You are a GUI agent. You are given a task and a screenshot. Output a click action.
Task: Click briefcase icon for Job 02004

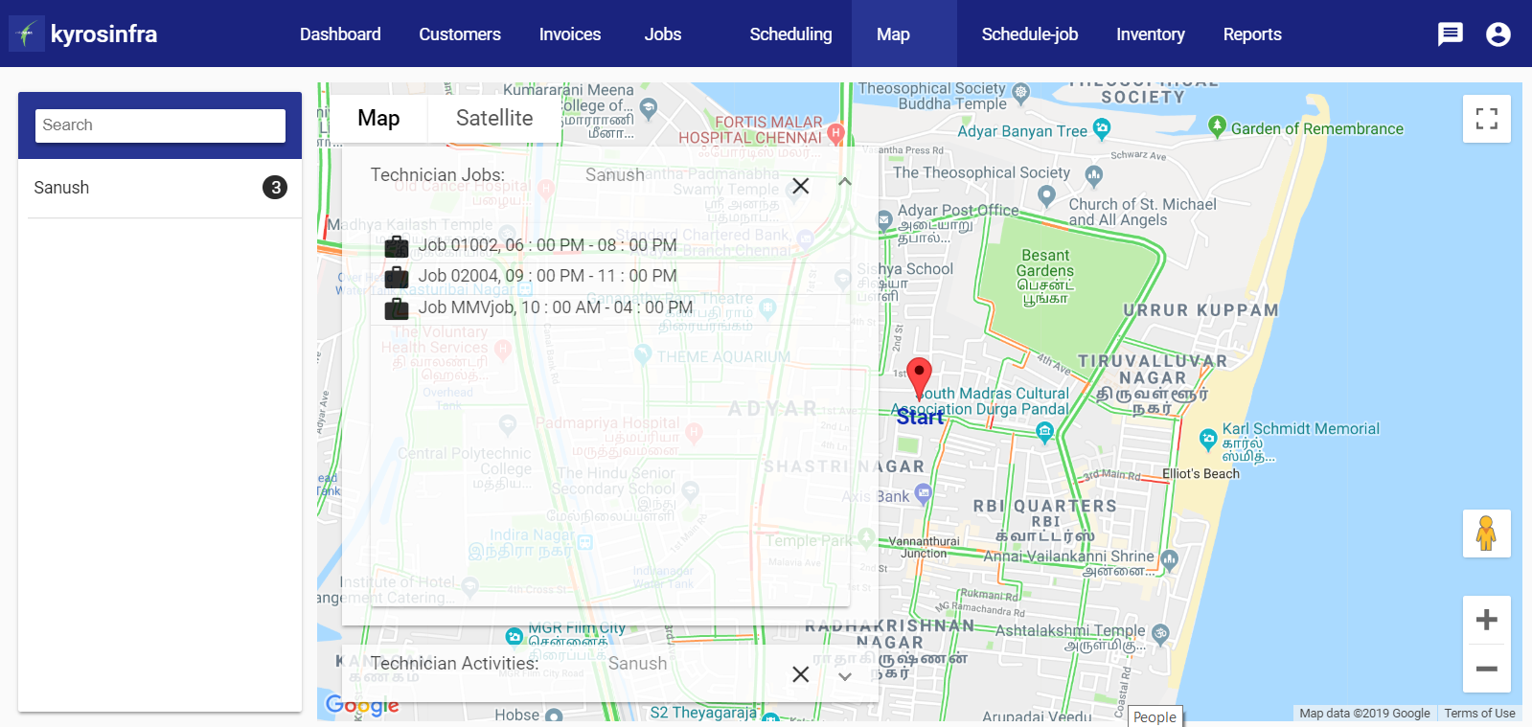397,277
